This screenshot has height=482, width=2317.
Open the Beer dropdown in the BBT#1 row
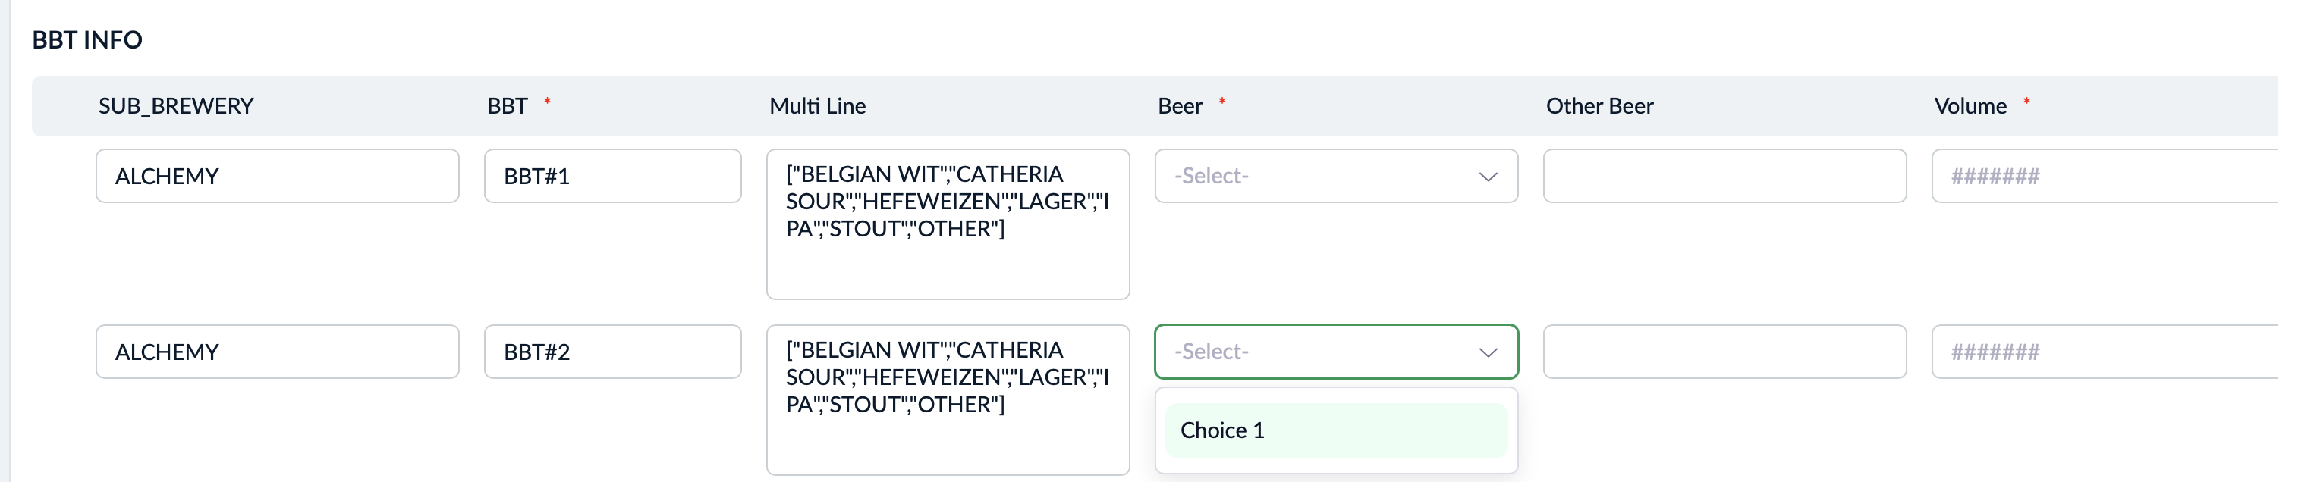click(1336, 177)
